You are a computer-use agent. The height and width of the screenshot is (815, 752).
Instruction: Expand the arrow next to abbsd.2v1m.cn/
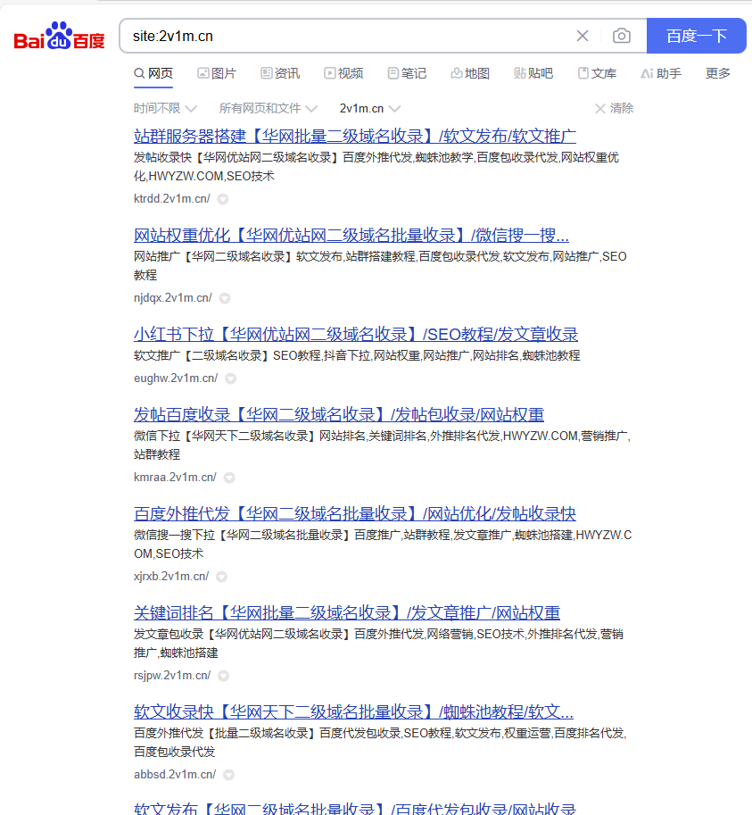[x=228, y=775]
